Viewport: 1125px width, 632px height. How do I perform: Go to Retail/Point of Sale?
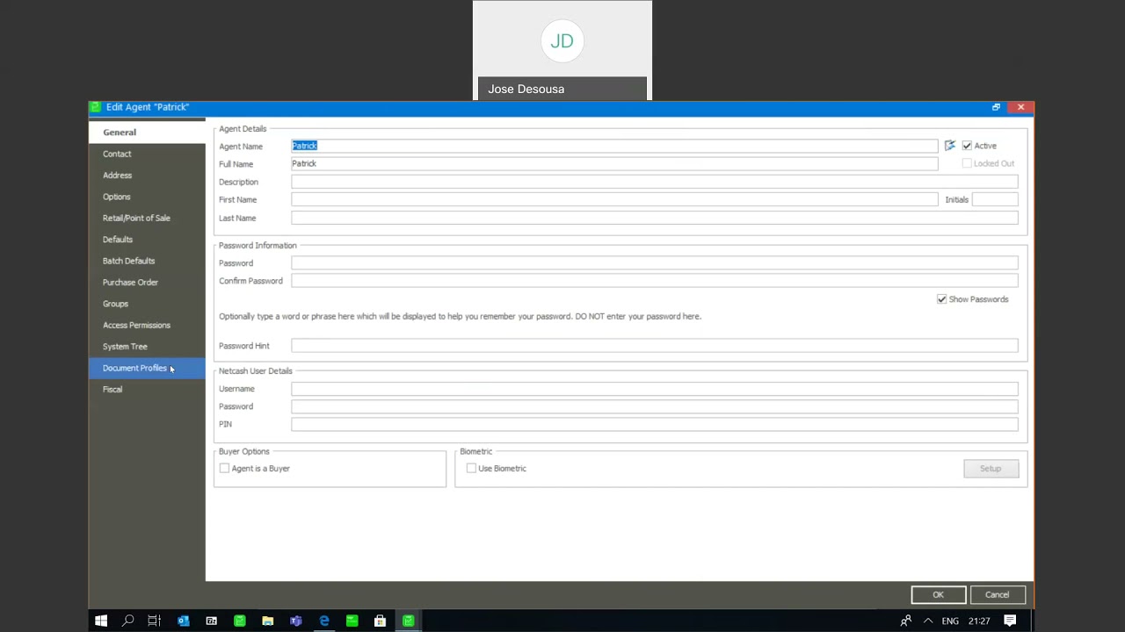pos(147,218)
